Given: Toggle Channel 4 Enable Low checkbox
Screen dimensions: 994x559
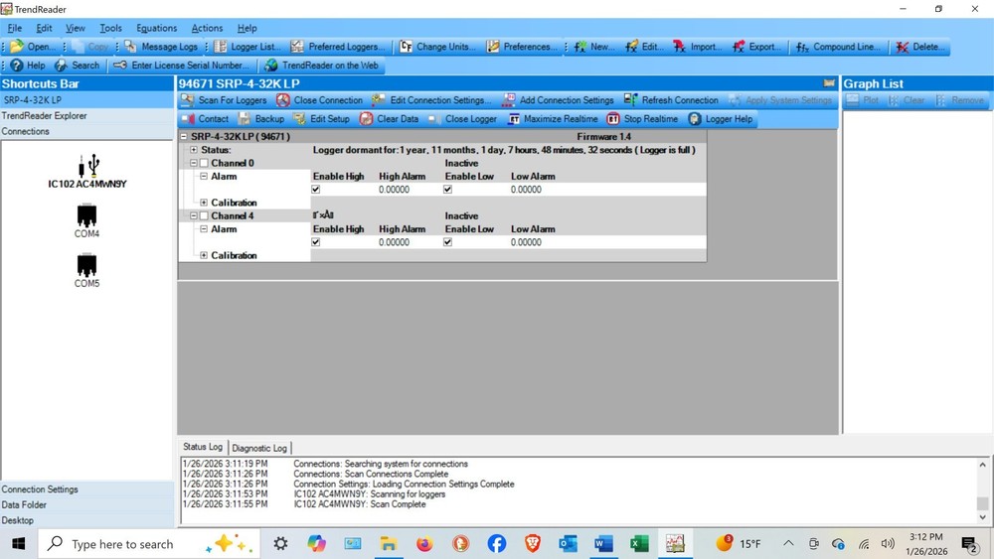Looking at the screenshot, I should point(447,242).
